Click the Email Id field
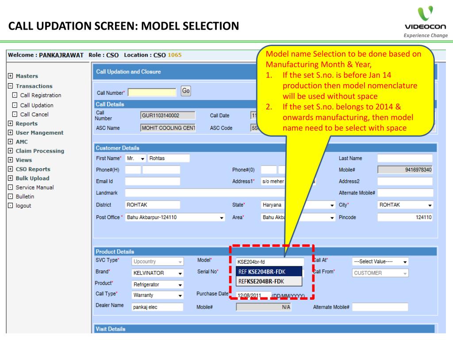Screen dimensions: 453x340 point(153,181)
